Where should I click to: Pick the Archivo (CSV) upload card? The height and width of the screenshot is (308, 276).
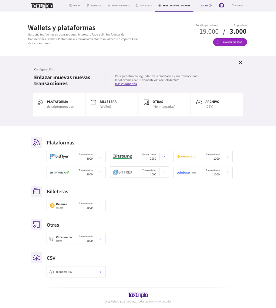tap(217, 104)
